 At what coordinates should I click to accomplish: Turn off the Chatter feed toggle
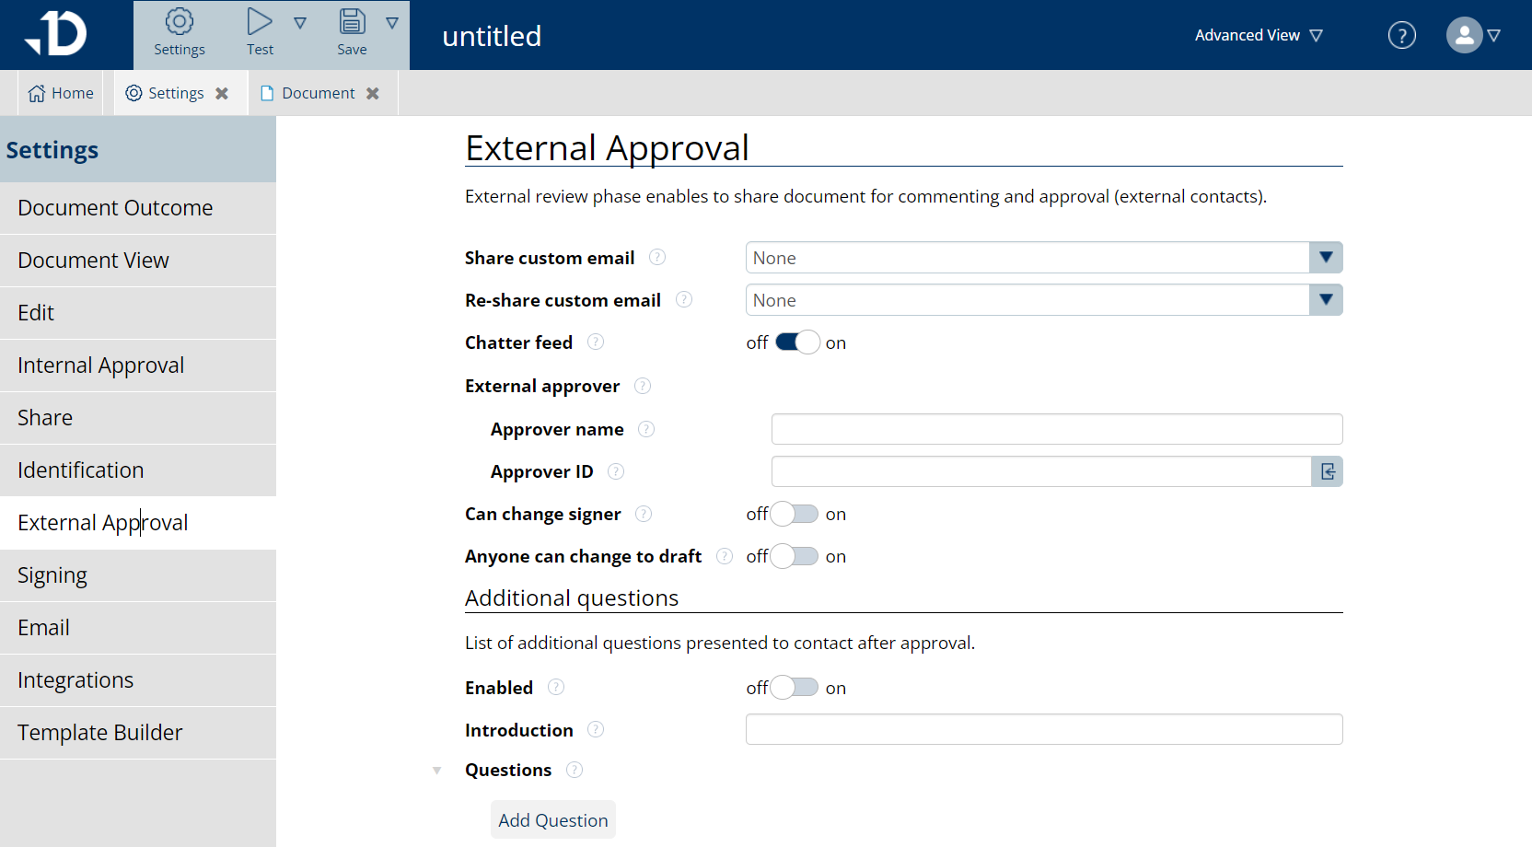(x=795, y=342)
